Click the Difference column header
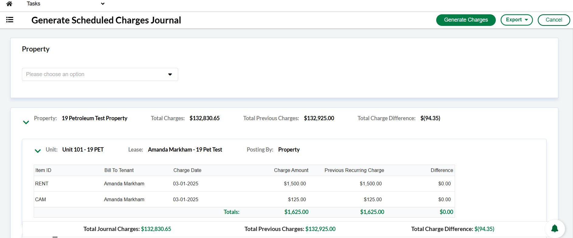Screen dimensions: 573x238 [x=442, y=170]
